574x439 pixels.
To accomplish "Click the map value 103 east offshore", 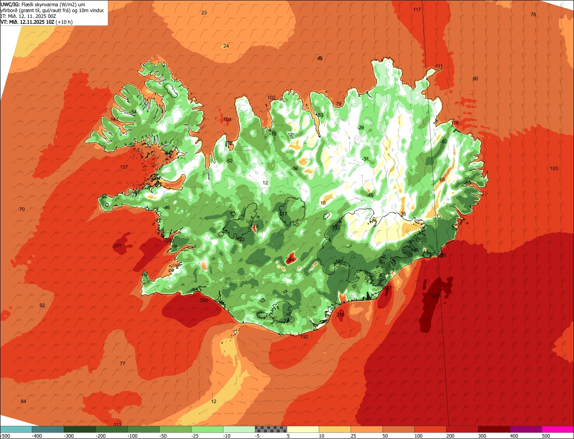I will [x=554, y=168].
